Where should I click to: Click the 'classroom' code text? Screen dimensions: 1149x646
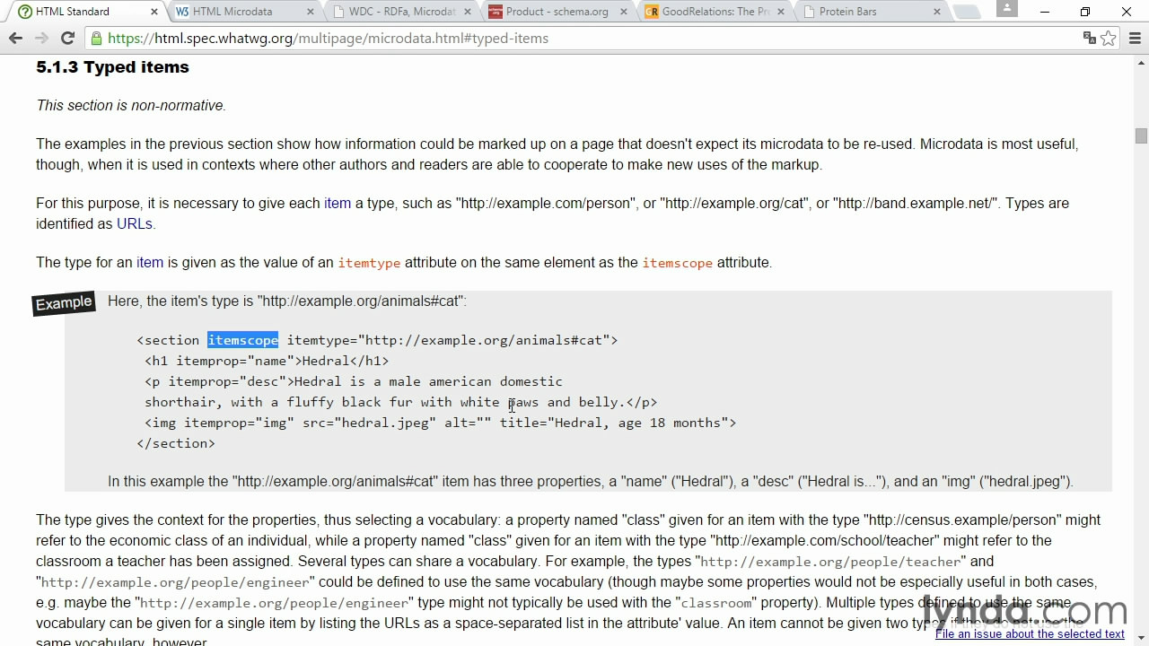coord(716,603)
